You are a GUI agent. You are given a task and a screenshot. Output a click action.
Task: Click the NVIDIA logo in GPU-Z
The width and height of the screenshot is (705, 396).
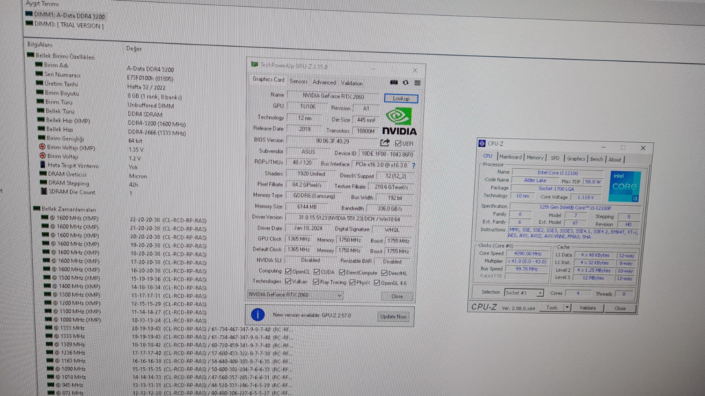(399, 121)
